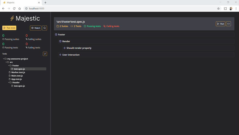Image resolution: width=239 pixels, height=135 pixels.
Task: Open the search magnifier button
Action: tap(45, 28)
